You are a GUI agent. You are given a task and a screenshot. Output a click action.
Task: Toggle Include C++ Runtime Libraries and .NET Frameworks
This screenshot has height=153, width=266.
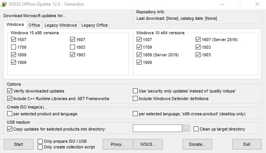tap(10, 98)
